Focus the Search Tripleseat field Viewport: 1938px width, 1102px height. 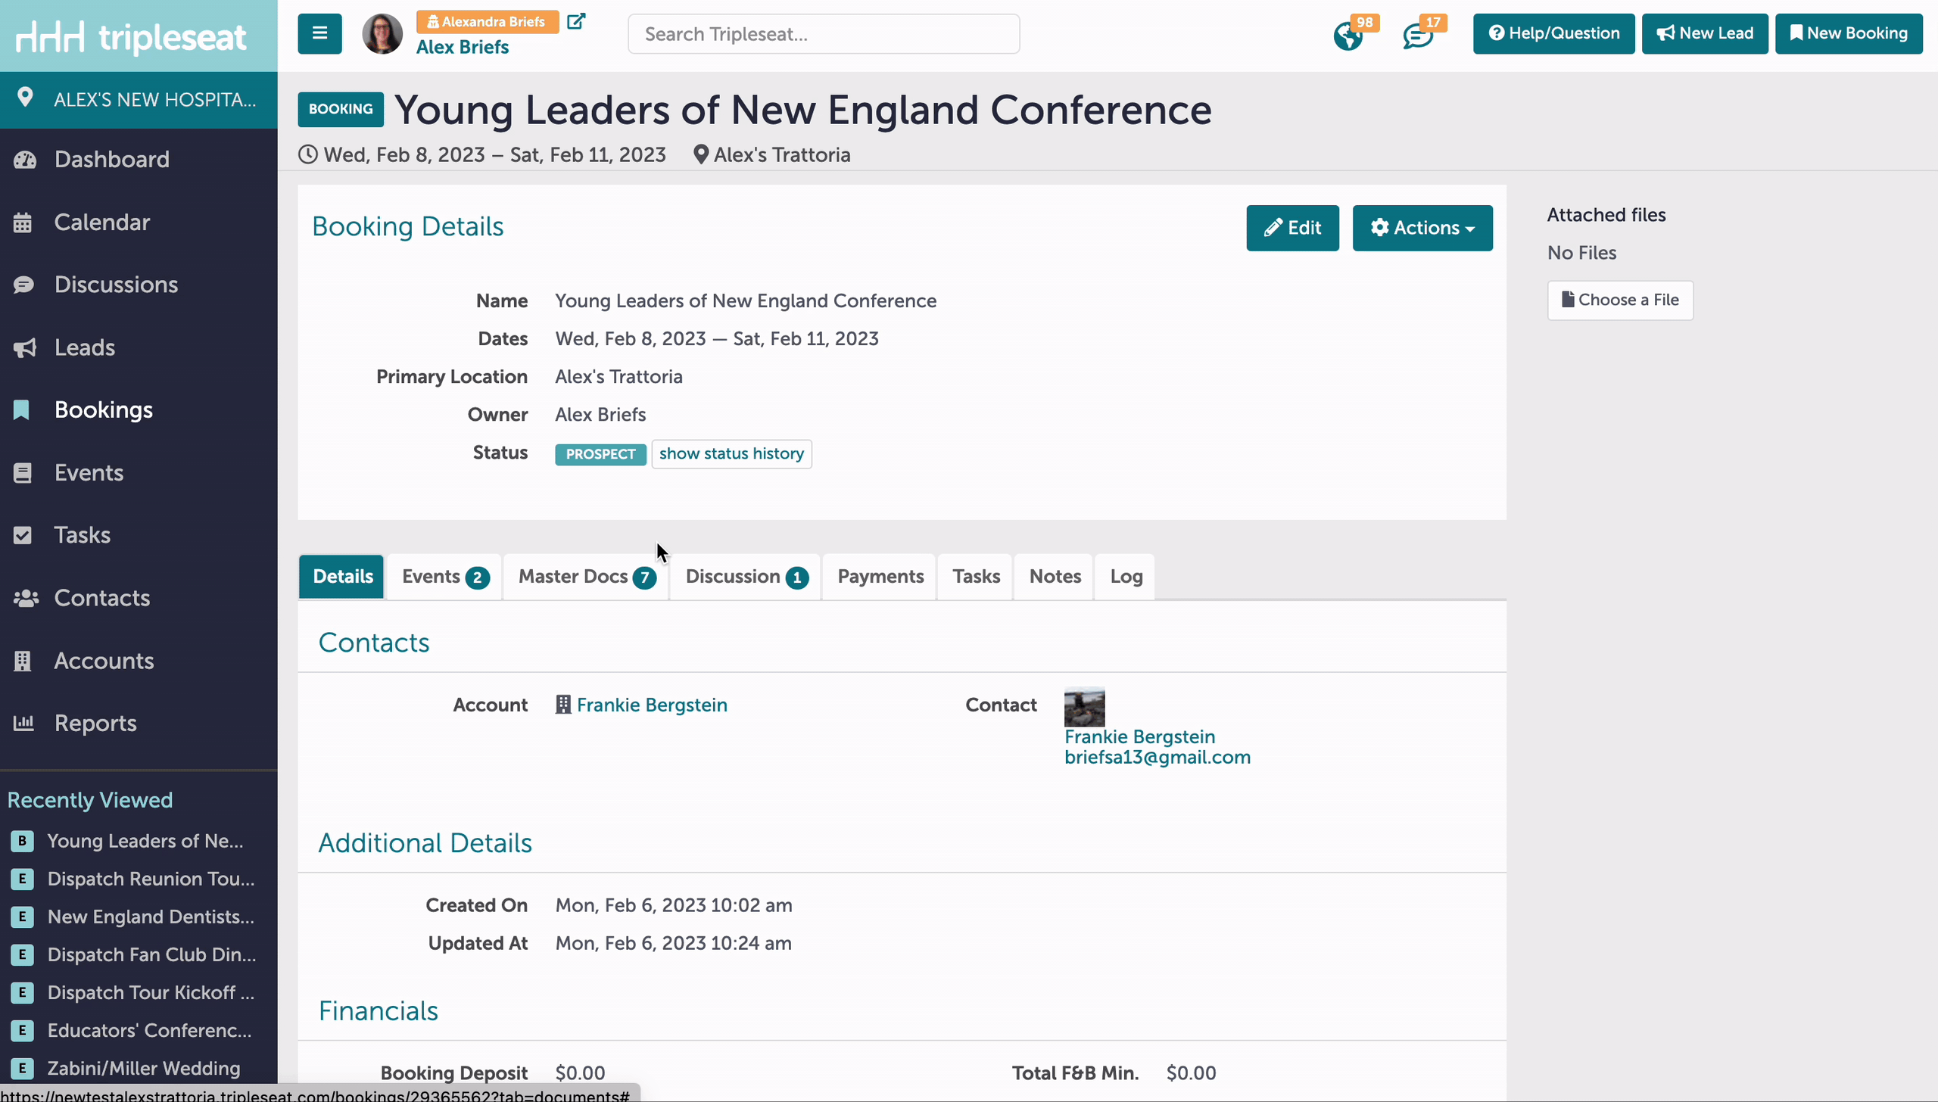[x=824, y=34]
